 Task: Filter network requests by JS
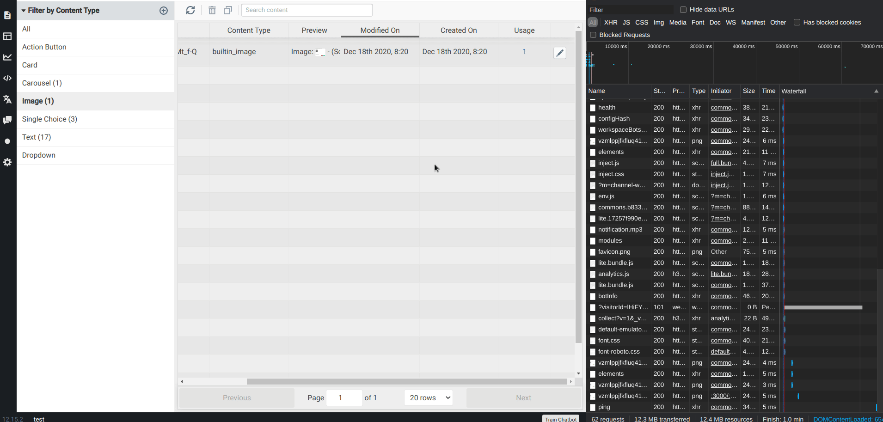pos(626,22)
